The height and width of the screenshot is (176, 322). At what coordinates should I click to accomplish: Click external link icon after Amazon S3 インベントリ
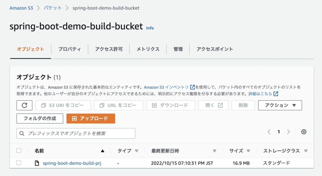pos(192,87)
